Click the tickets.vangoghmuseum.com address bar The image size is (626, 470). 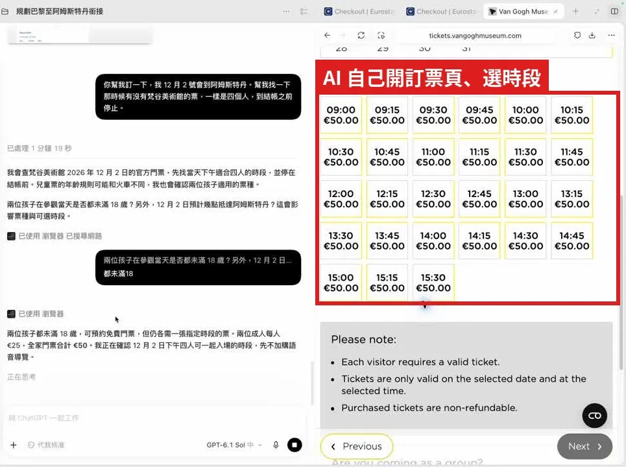[475, 36]
